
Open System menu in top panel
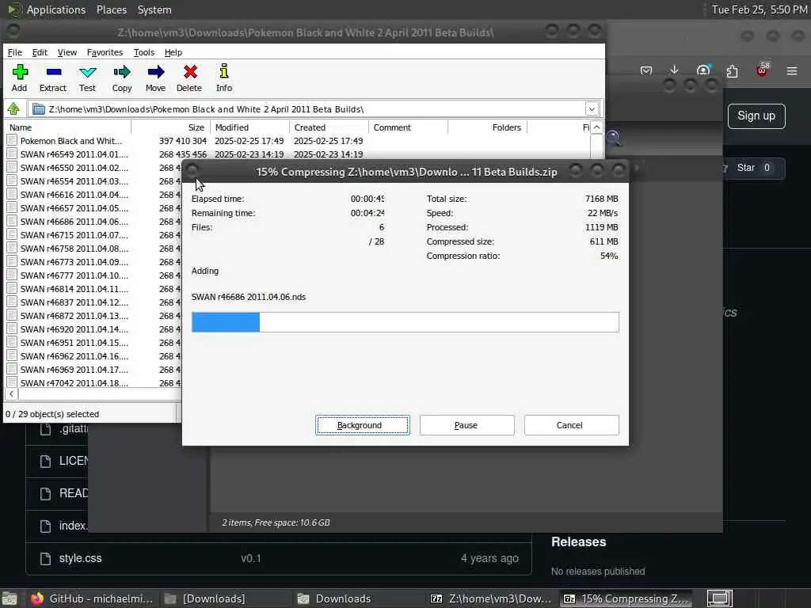coord(154,9)
